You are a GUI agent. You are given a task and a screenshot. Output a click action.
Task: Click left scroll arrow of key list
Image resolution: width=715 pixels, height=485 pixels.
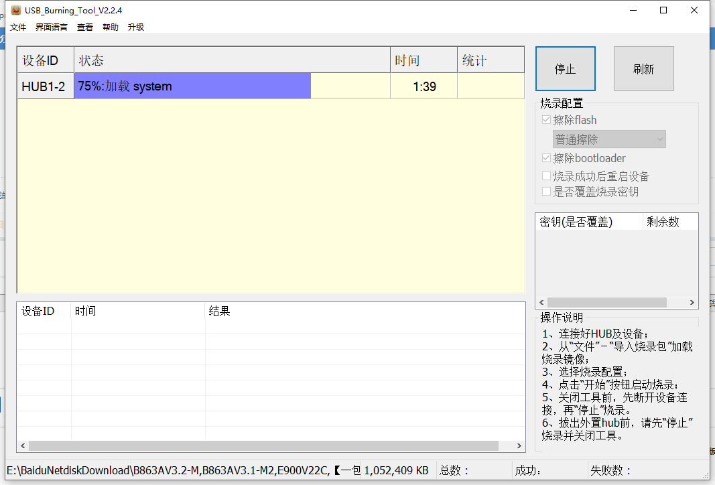tap(541, 302)
